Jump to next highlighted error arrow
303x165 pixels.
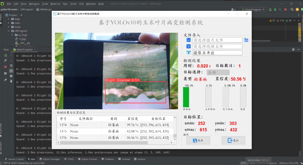tap(299, 21)
